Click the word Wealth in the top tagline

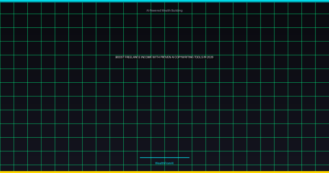point(166,11)
